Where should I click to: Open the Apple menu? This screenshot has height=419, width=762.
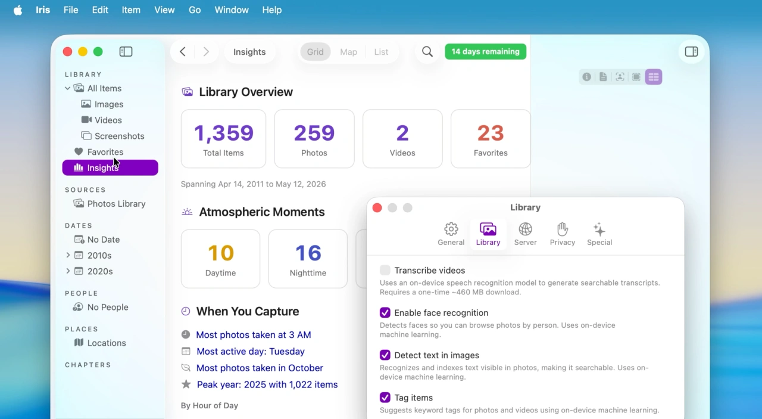(18, 10)
